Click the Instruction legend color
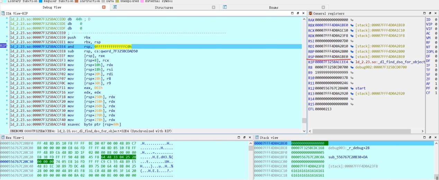This screenshot has width=439, height=180. click(76, 1)
